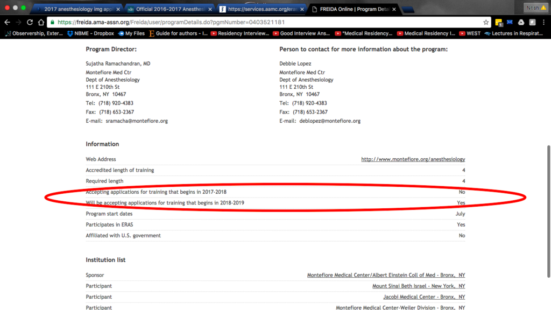Image resolution: width=551 pixels, height=310 pixels.
Task: Click the Google Drive extension icon
Action: point(521,22)
